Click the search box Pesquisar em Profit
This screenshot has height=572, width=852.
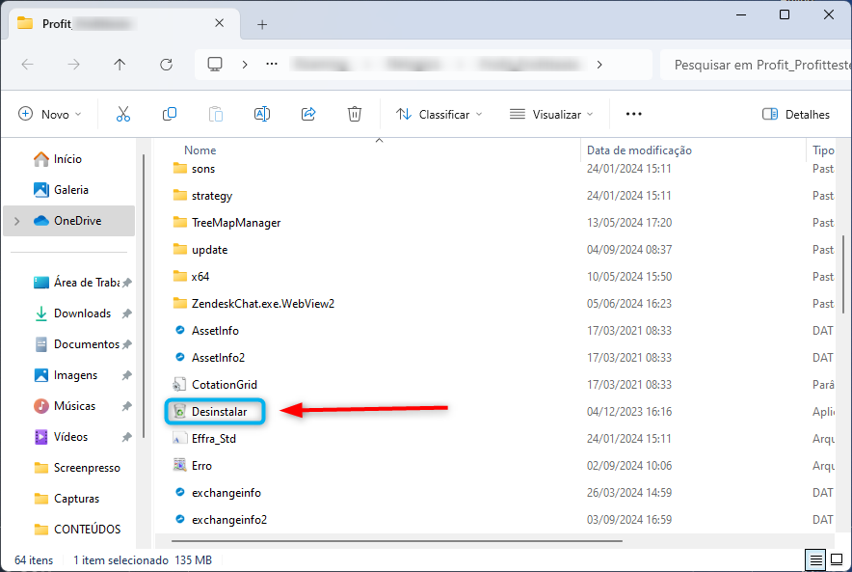click(x=756, y=65)
